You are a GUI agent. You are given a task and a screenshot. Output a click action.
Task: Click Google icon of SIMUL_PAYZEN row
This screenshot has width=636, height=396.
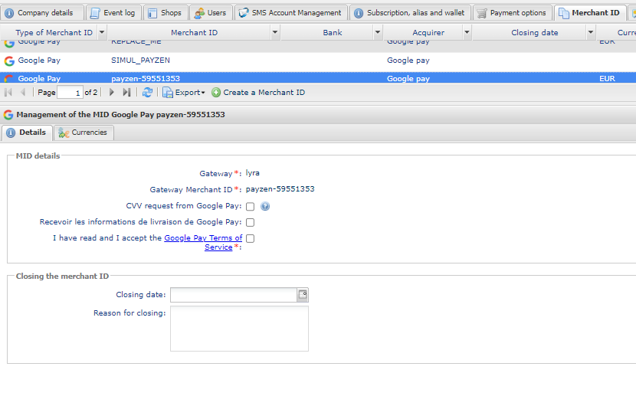(9, 61)
